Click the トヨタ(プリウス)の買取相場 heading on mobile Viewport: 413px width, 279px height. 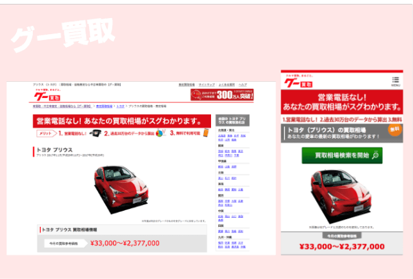[x=326, y=130]
